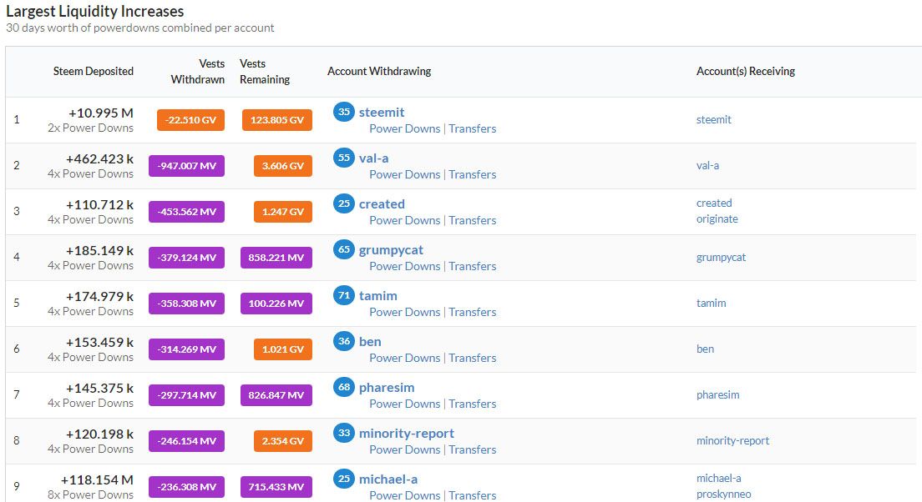View Power Downs for pharesim

(x=404, y=404)
